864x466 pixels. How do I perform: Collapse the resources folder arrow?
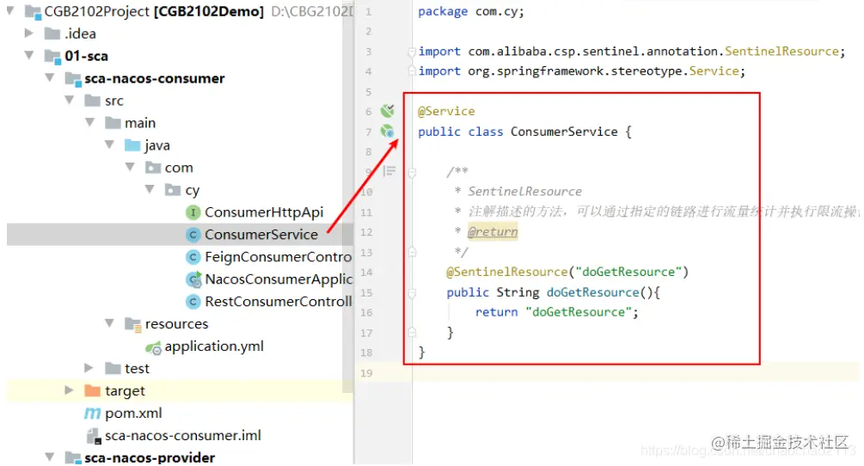(x=110, y=322)
